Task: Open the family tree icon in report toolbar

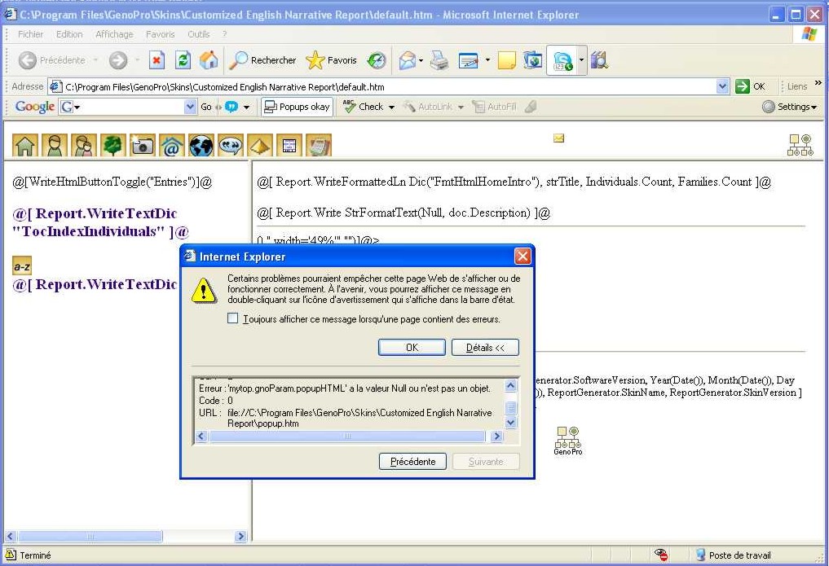Action: [112, 145]
